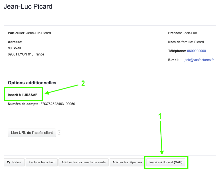Click Inscrire à l'Urssaf (SAP) button
The height and width of the screenshot is (172, 216).
pyautogui.click(x=166, y=162)
